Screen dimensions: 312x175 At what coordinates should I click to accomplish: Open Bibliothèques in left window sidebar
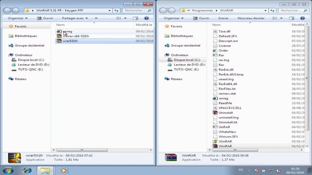click(26, 36)
